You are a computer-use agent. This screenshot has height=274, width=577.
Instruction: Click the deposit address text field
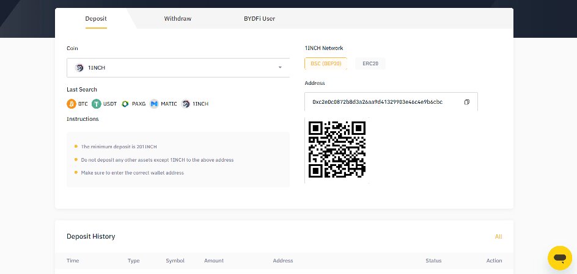391,102
